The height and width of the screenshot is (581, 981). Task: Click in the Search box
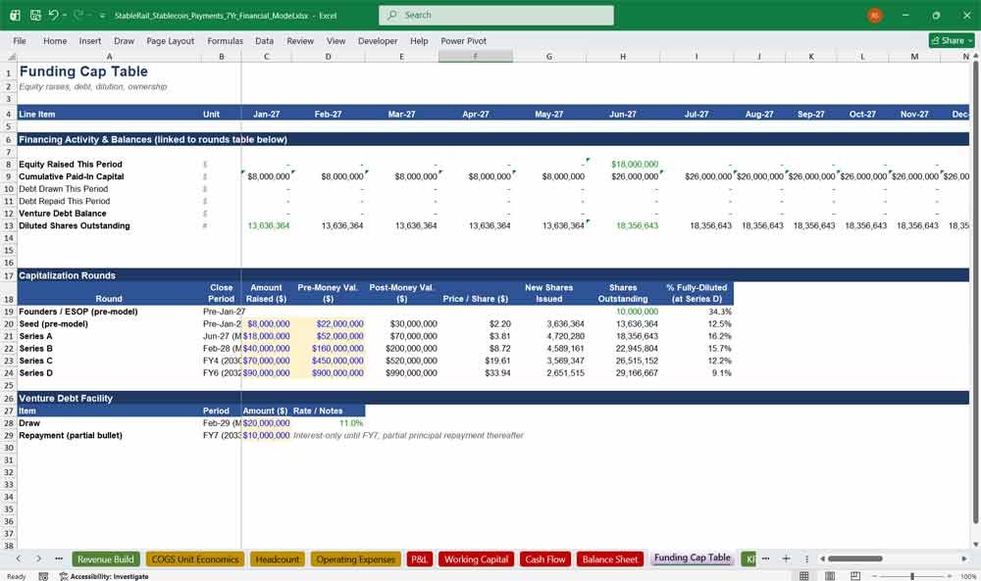tap(496, 15)
